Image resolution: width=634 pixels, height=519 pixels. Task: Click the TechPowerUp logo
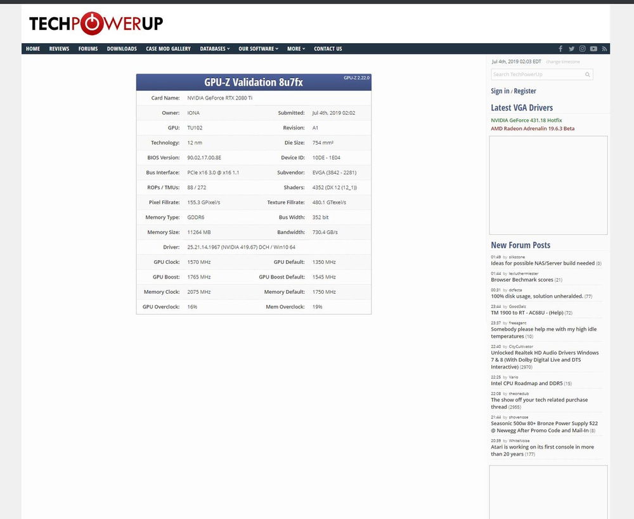96,23
